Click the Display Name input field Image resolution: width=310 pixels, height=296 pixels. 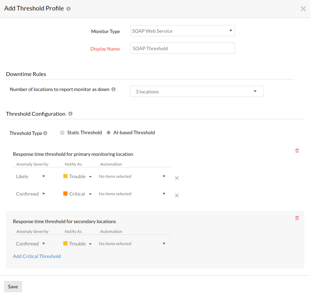click(182, 48)
